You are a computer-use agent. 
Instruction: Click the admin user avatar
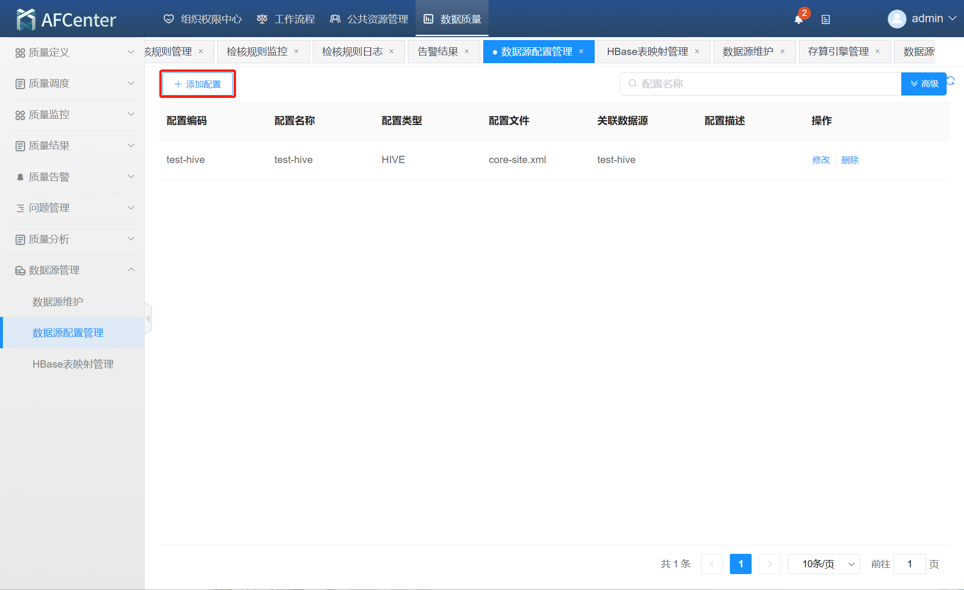(897, 19)
